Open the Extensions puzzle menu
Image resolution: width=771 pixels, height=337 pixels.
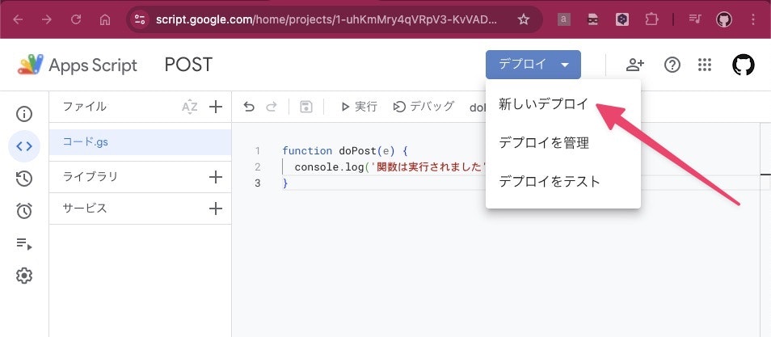click(x=651, y=19)
